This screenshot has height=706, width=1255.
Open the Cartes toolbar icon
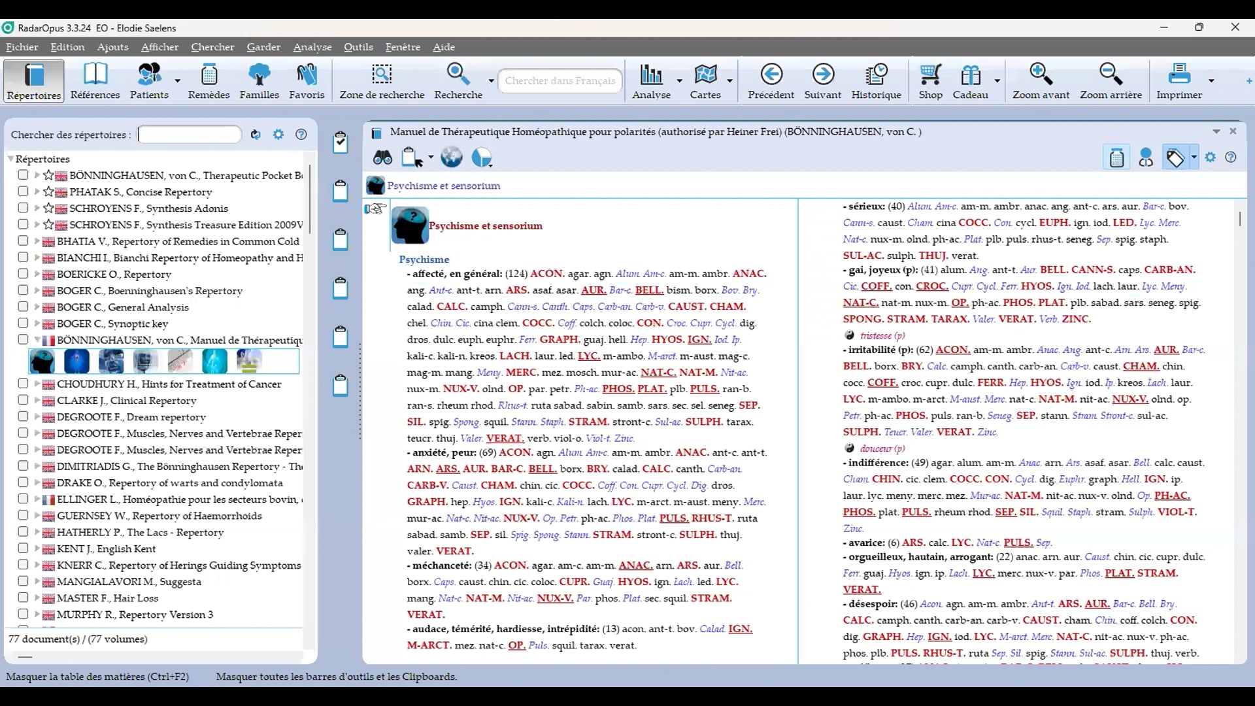click(705, 74)
